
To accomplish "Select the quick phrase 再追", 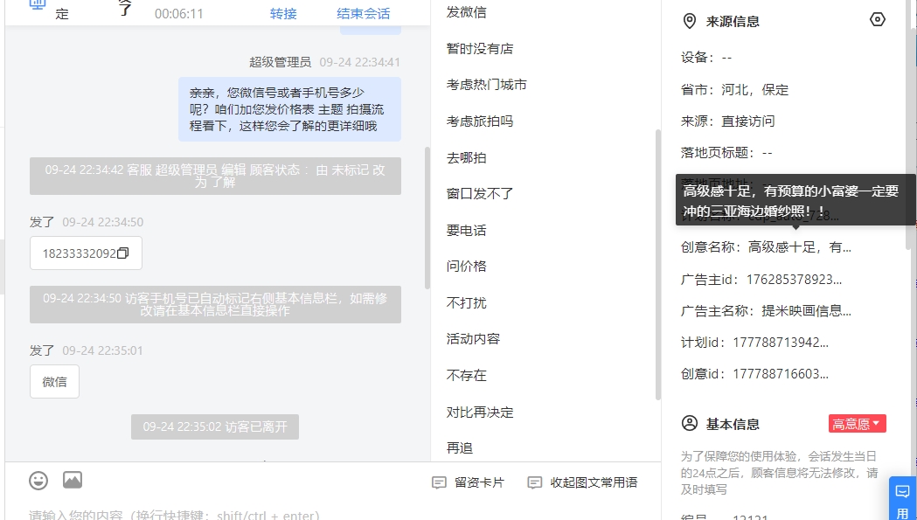I will [459, 448].
